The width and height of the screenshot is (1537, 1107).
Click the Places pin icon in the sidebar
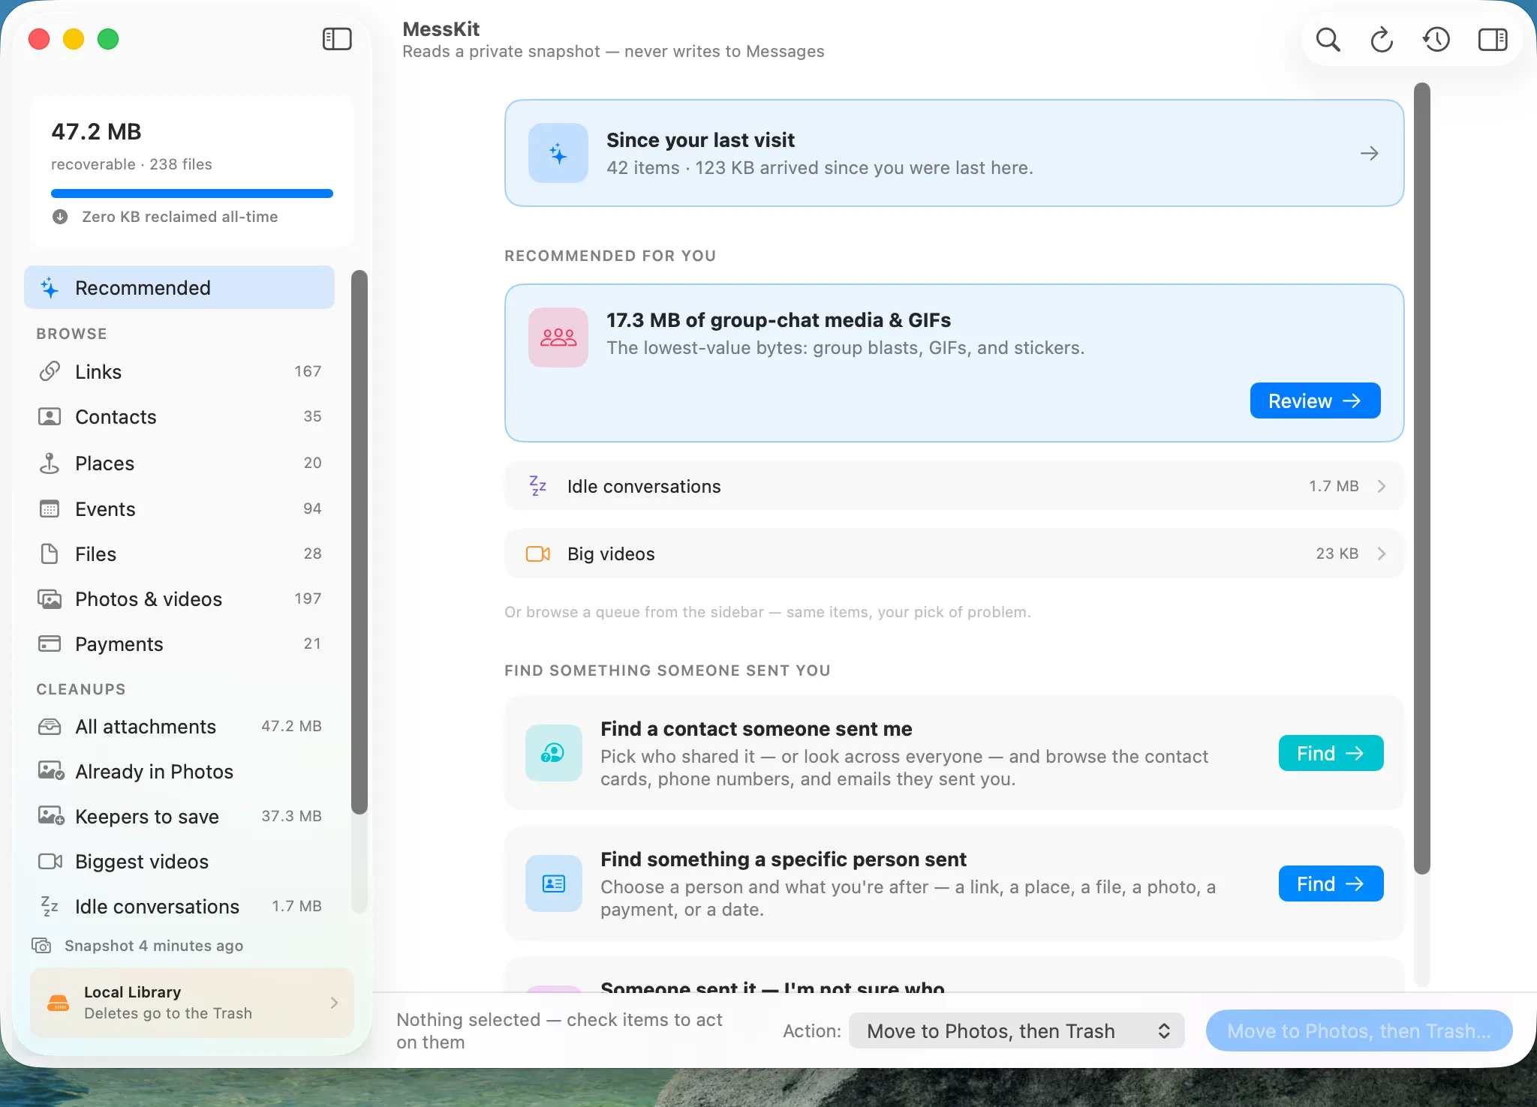50,463
